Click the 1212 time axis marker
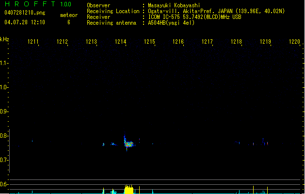This screenshot has width=305, height=194. tap(62, 42)
